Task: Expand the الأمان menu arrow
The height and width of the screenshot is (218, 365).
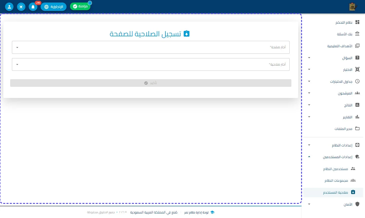Action: [x=309, y=204]
